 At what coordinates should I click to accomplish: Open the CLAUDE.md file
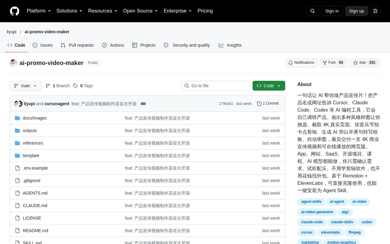35,206
